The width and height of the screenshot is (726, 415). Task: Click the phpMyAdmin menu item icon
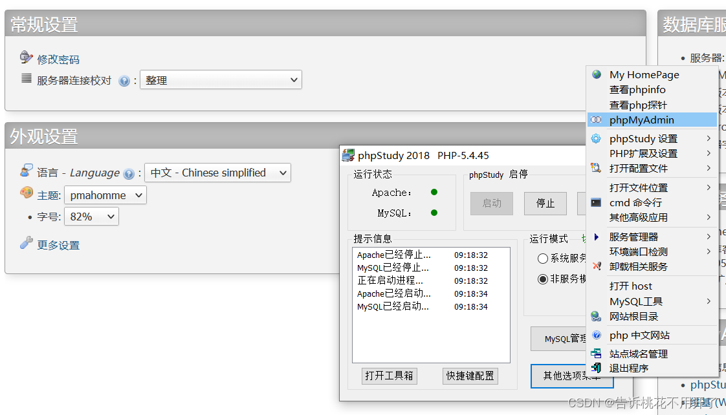597,120
